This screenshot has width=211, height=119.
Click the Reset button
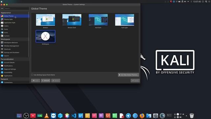[x=56, y=81]
